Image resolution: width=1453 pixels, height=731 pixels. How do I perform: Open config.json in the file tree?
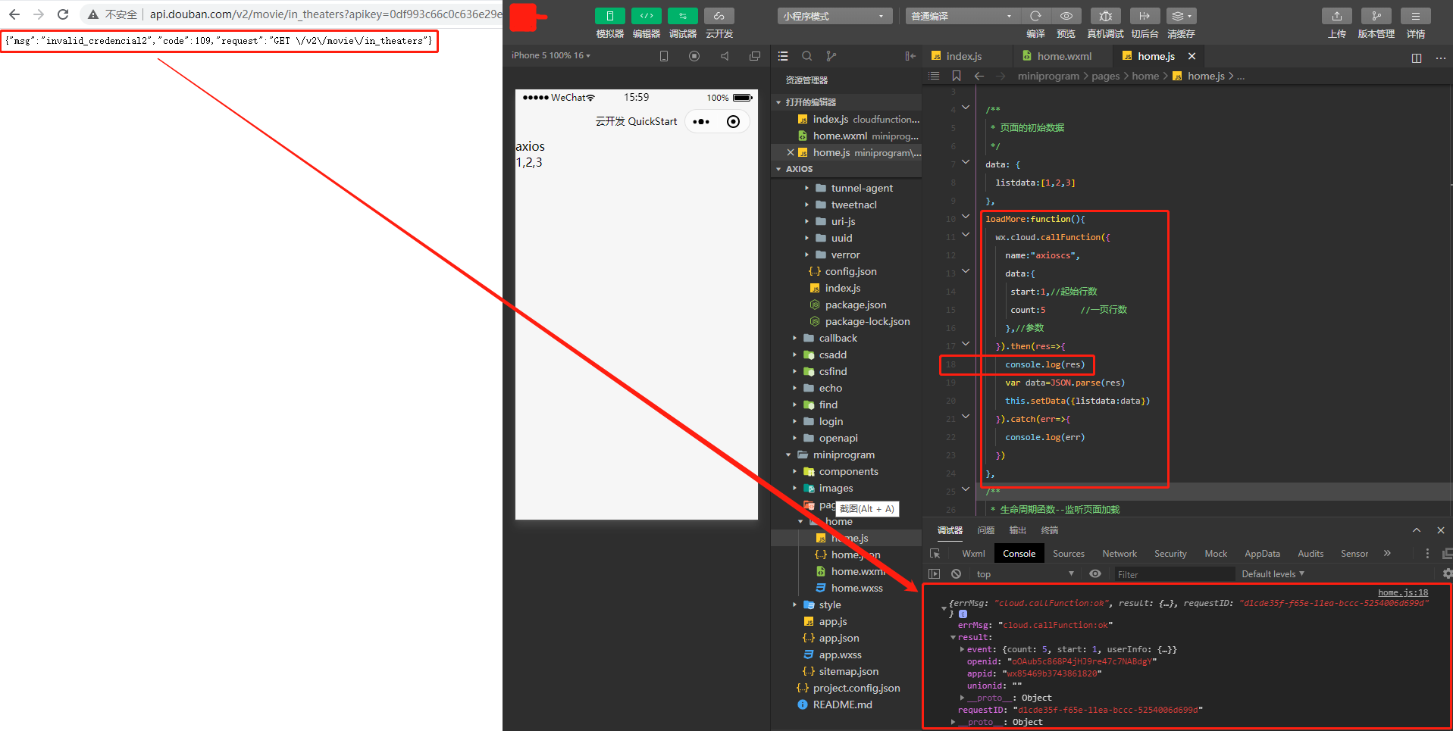tap(850, 271)
